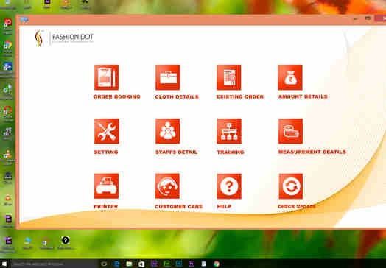Click the EXISTING ORDER label
Image resolution: width=386 pixels, height=268 pixels.
[x=240, y=97]
